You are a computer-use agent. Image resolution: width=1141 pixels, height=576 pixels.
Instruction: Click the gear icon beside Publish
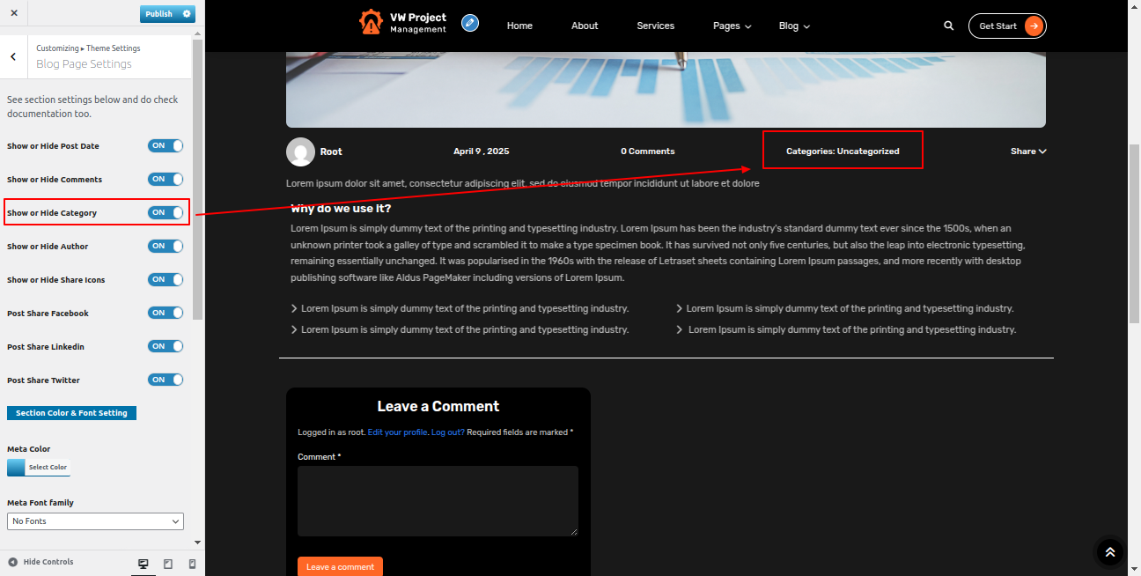[186, 14]
